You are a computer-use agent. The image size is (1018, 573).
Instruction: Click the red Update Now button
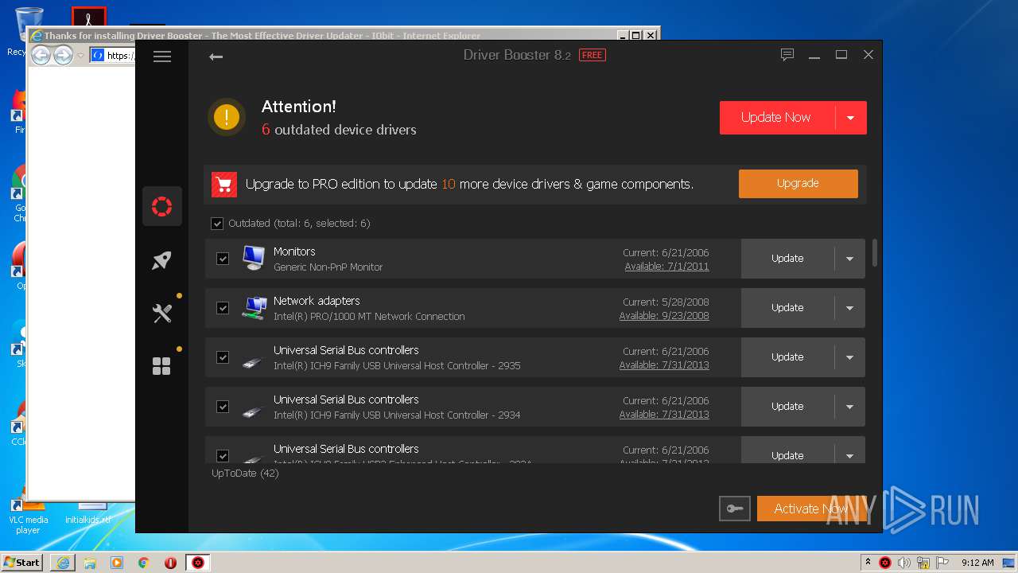776,118
